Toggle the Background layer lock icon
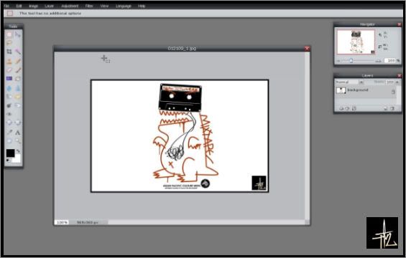 pos(393,92)
